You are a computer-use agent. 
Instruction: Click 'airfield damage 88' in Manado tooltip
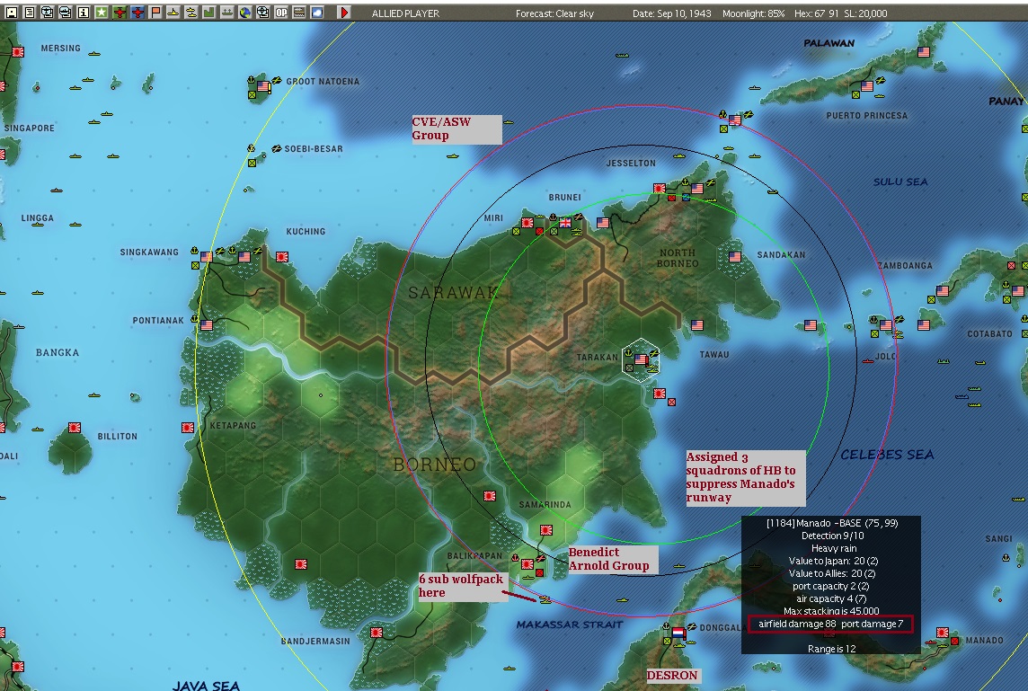coord(797,624)
